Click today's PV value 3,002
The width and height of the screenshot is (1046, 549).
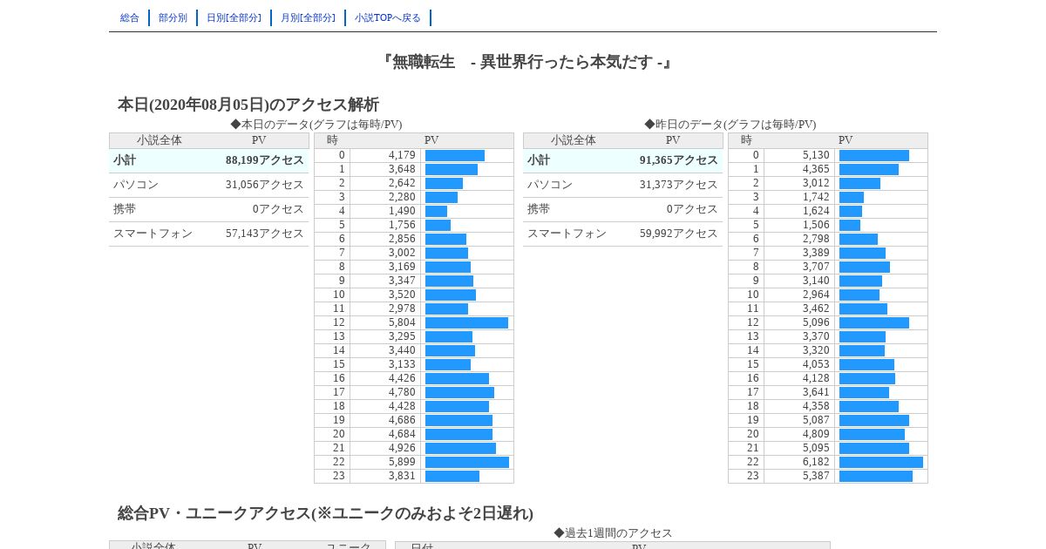point(402,253)
